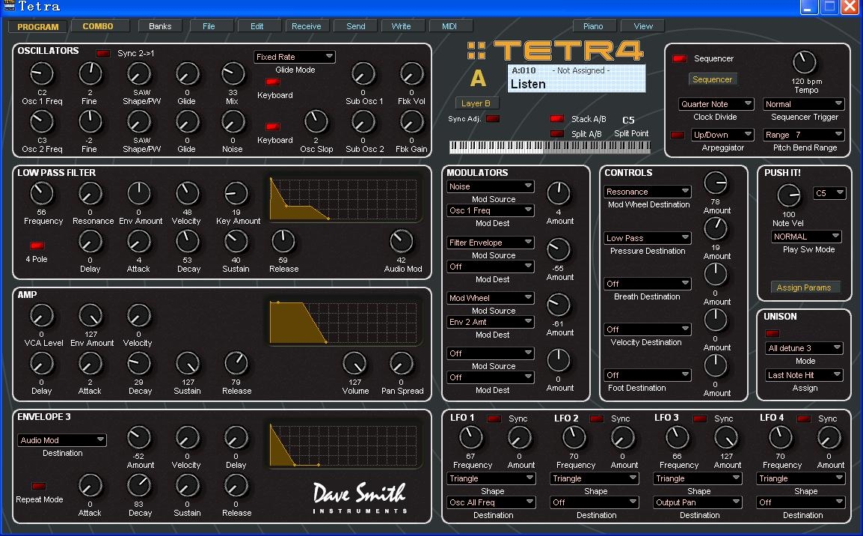
Task: Click the LFO 1 Frequency knob
Action: pyautogui.click(x=471, y=438)
